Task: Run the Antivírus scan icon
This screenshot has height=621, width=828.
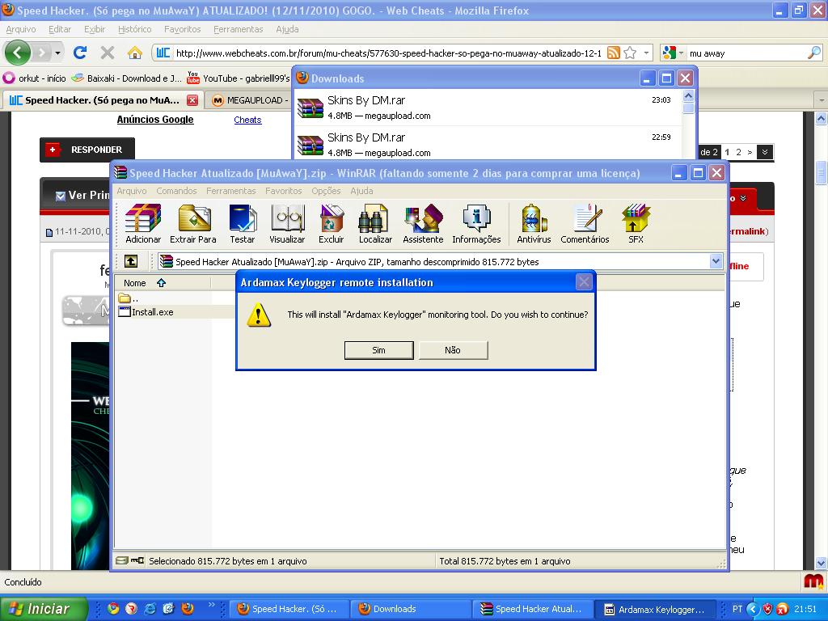Action: pos(534,223)
